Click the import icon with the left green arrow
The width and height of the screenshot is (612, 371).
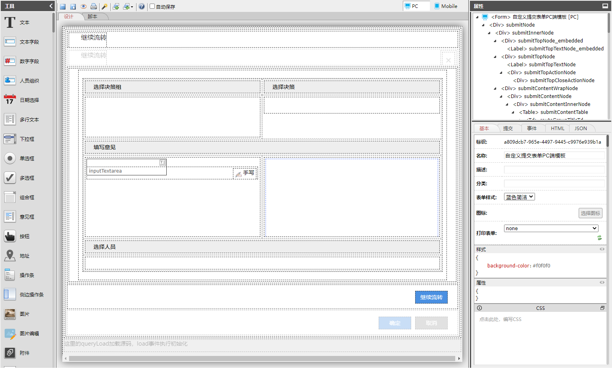[126, 6]
